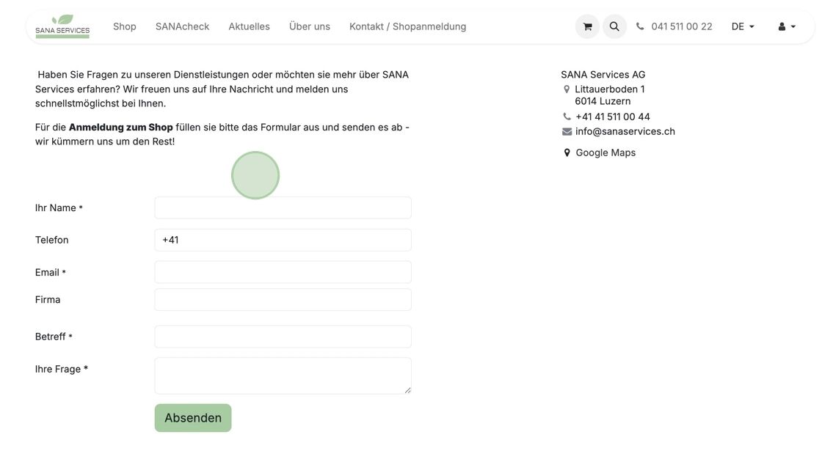The image size is (822, 459).
Task: Click the user account icon
Action: pyautogui.click(x=782, y=26)
